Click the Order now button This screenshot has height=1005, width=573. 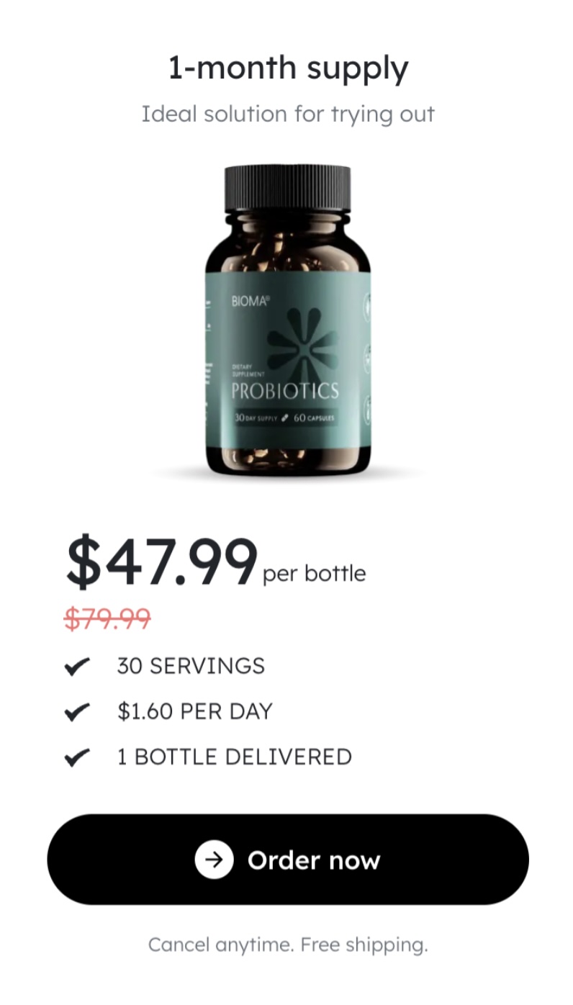coord(287,860)
